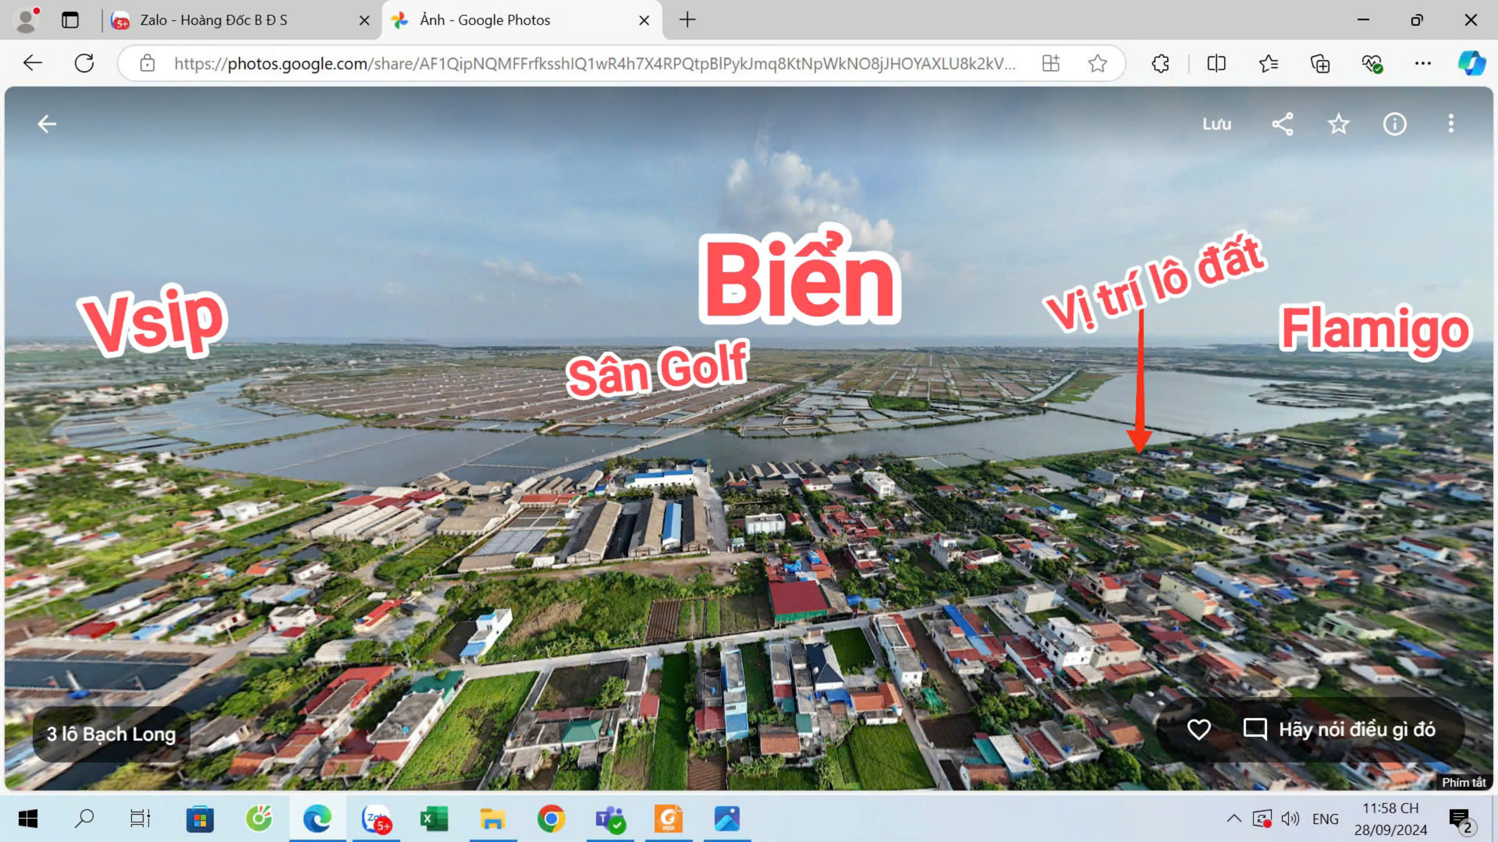Open Edge Copilot sidebar icon
1498x842 pixels.
pyautogui.click(x=1471, y=63)
